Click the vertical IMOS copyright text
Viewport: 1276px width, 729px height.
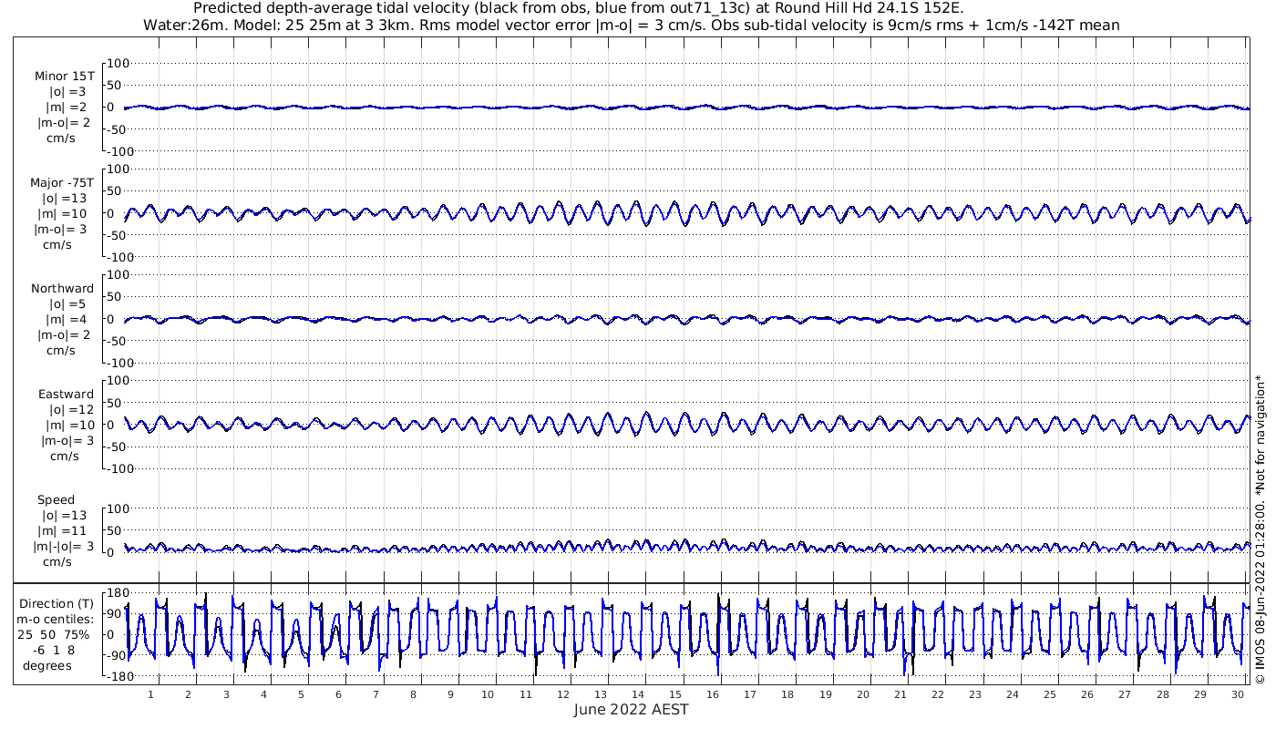1261,529
